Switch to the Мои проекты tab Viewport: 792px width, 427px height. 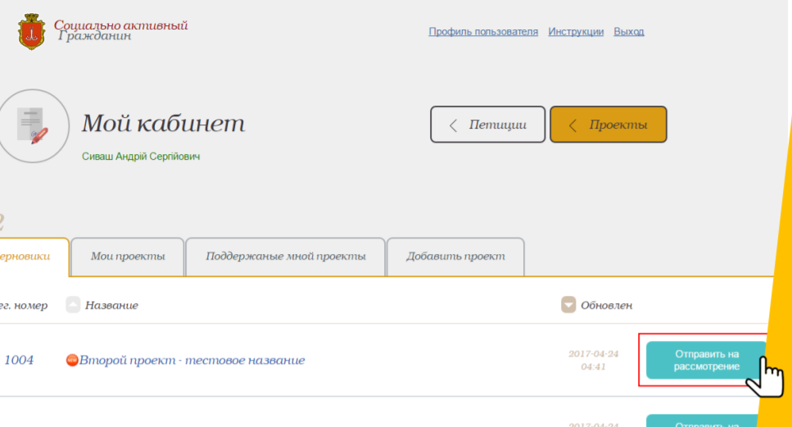pos(128,257)
